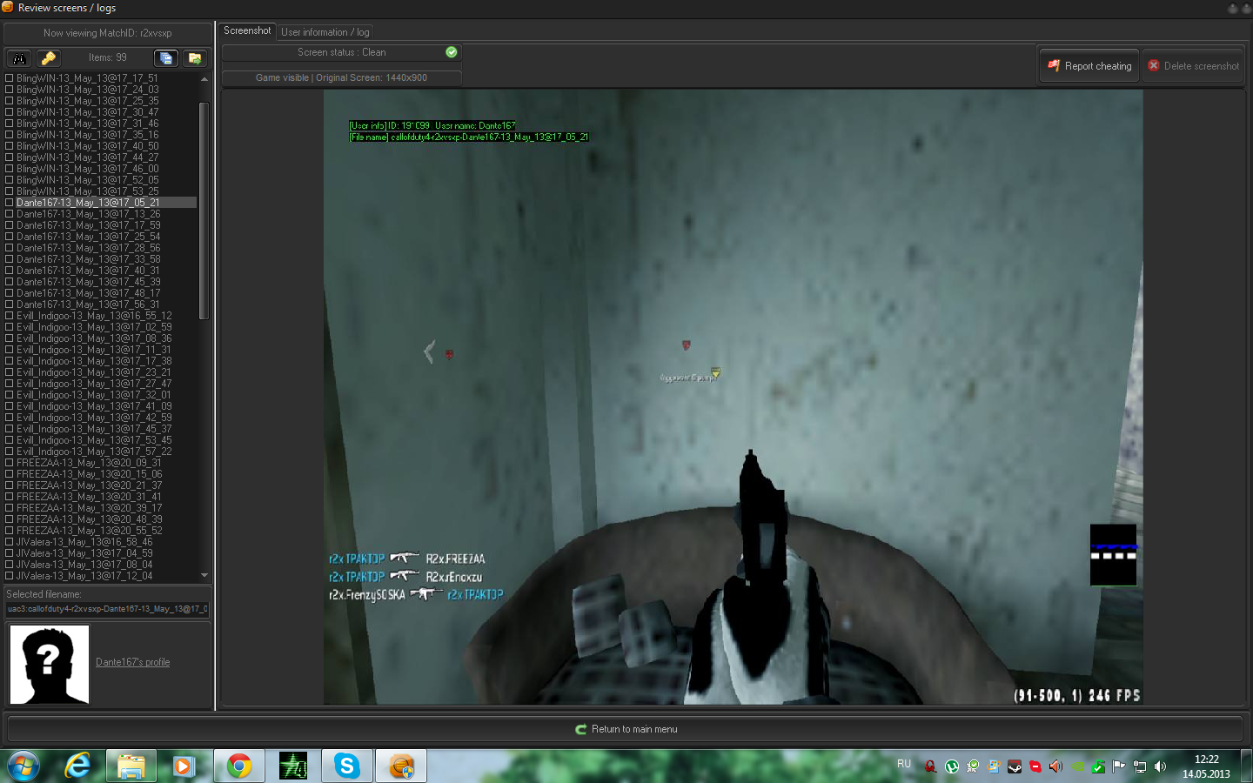
Task: Select Dante167-13_May_13@17_13_26 entry
Action: pos(88,214)
